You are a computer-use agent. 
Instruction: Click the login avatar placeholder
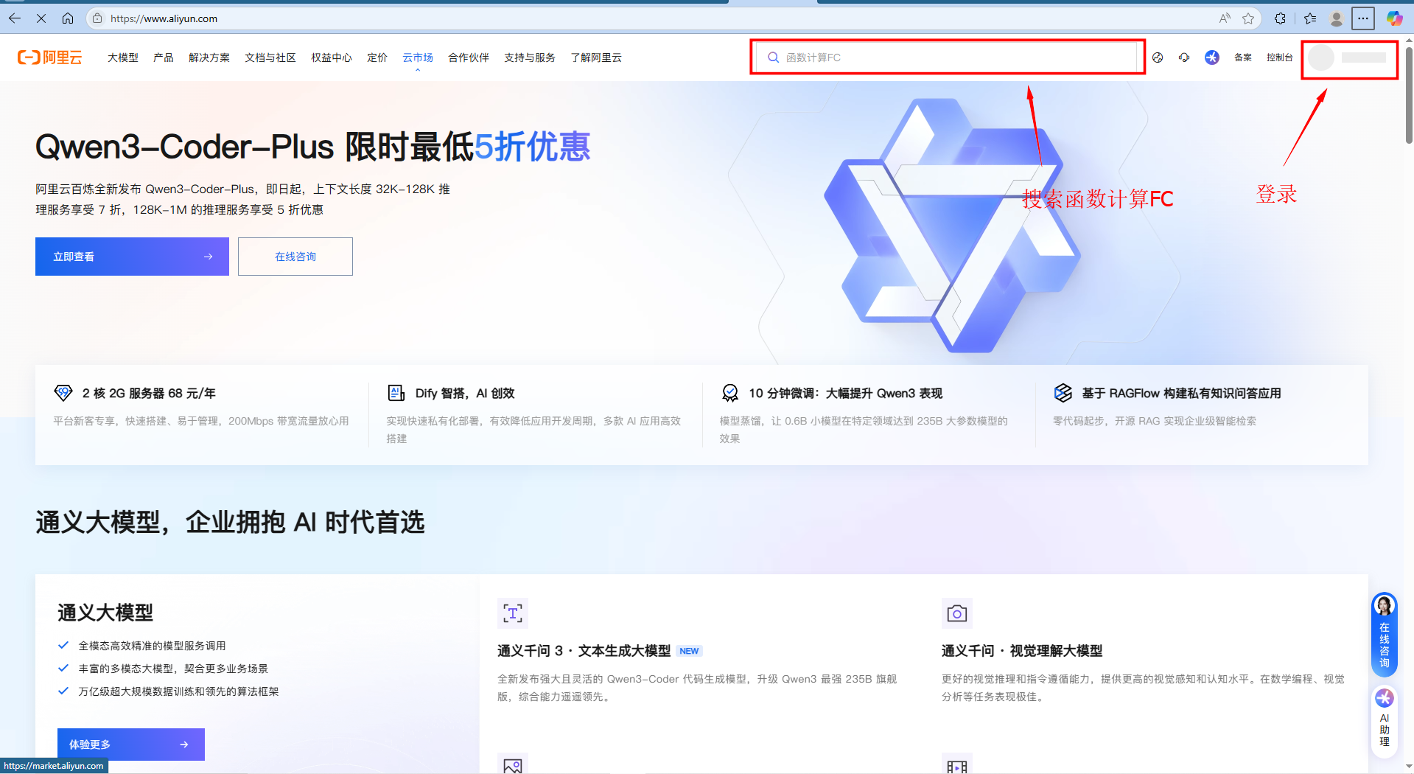tap(1322, 57)
